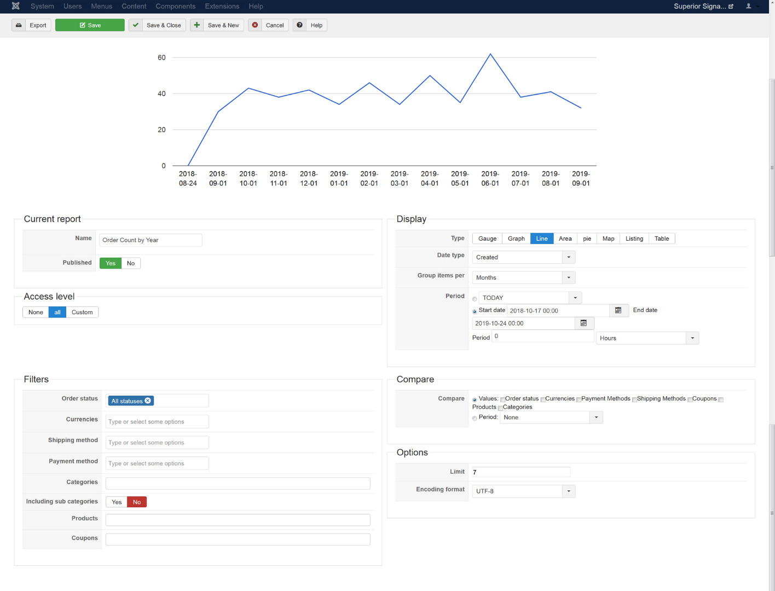
Task: Click the Limit input field
Action: 520,472
